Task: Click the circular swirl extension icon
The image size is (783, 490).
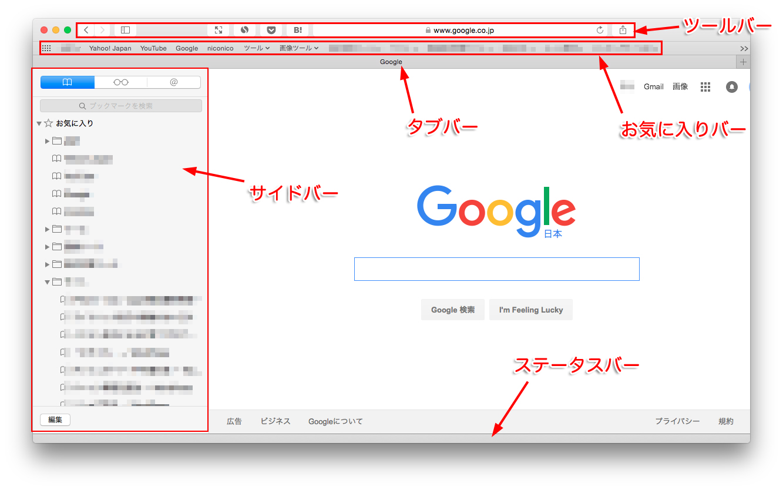Action: [x=244, y=30]
